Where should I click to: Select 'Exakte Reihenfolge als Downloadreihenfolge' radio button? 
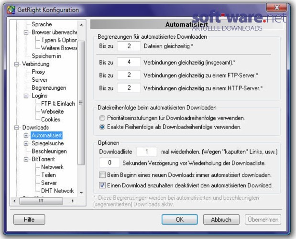[102, 127]
